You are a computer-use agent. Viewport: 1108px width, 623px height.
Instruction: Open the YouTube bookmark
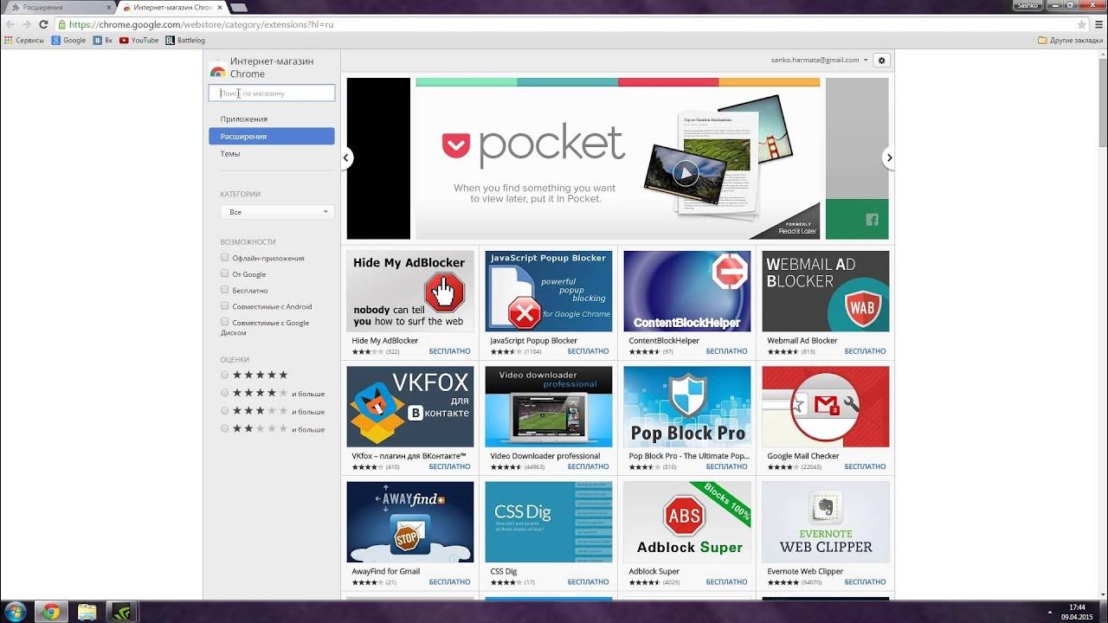139,40
